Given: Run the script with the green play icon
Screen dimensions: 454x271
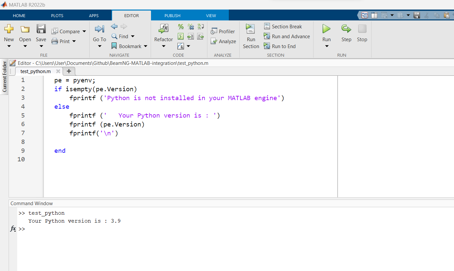Looking at the screenshot, I should 326,29.
